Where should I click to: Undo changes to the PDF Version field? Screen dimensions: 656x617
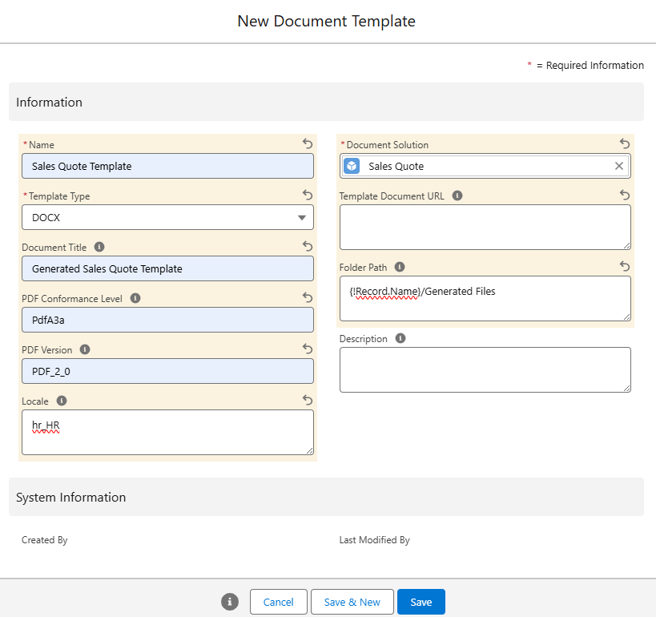(x=308, y=349)
